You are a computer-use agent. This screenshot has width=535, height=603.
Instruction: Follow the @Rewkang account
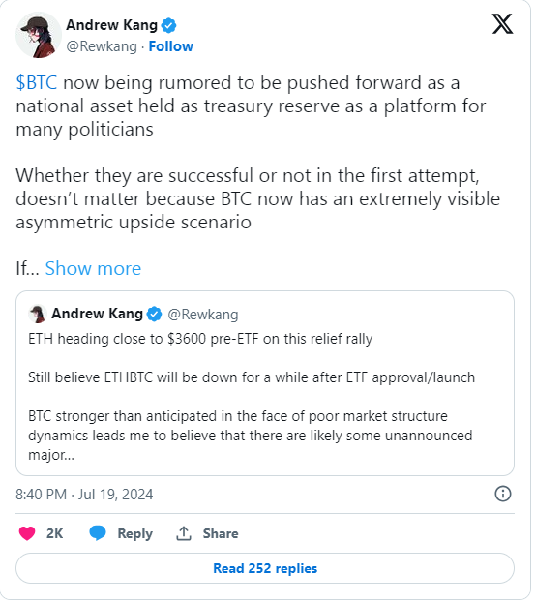coord(170,46)
